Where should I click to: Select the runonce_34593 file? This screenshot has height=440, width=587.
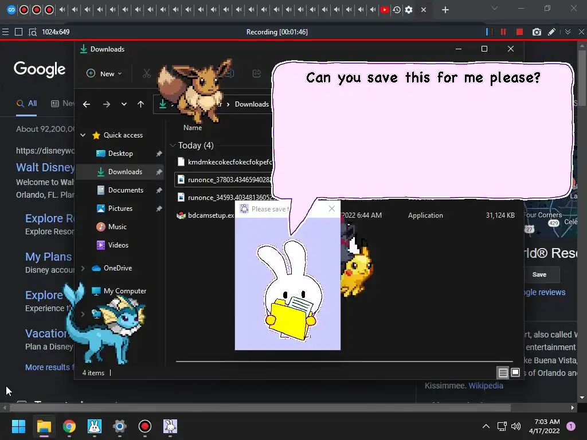tap(225, 198)
